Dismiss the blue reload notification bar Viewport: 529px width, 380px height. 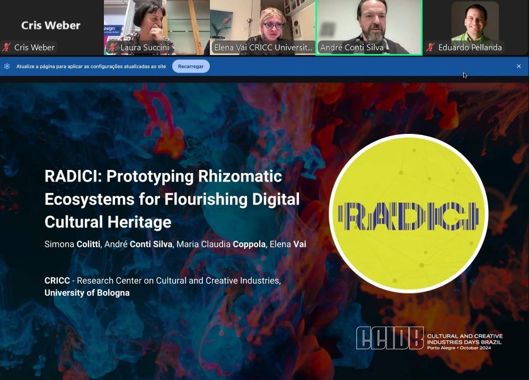[519, 66]
